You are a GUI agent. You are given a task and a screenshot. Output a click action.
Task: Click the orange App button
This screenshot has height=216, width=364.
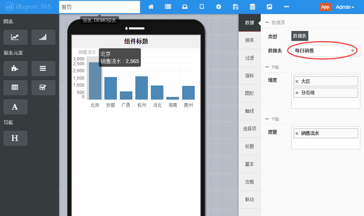point(325,7)
